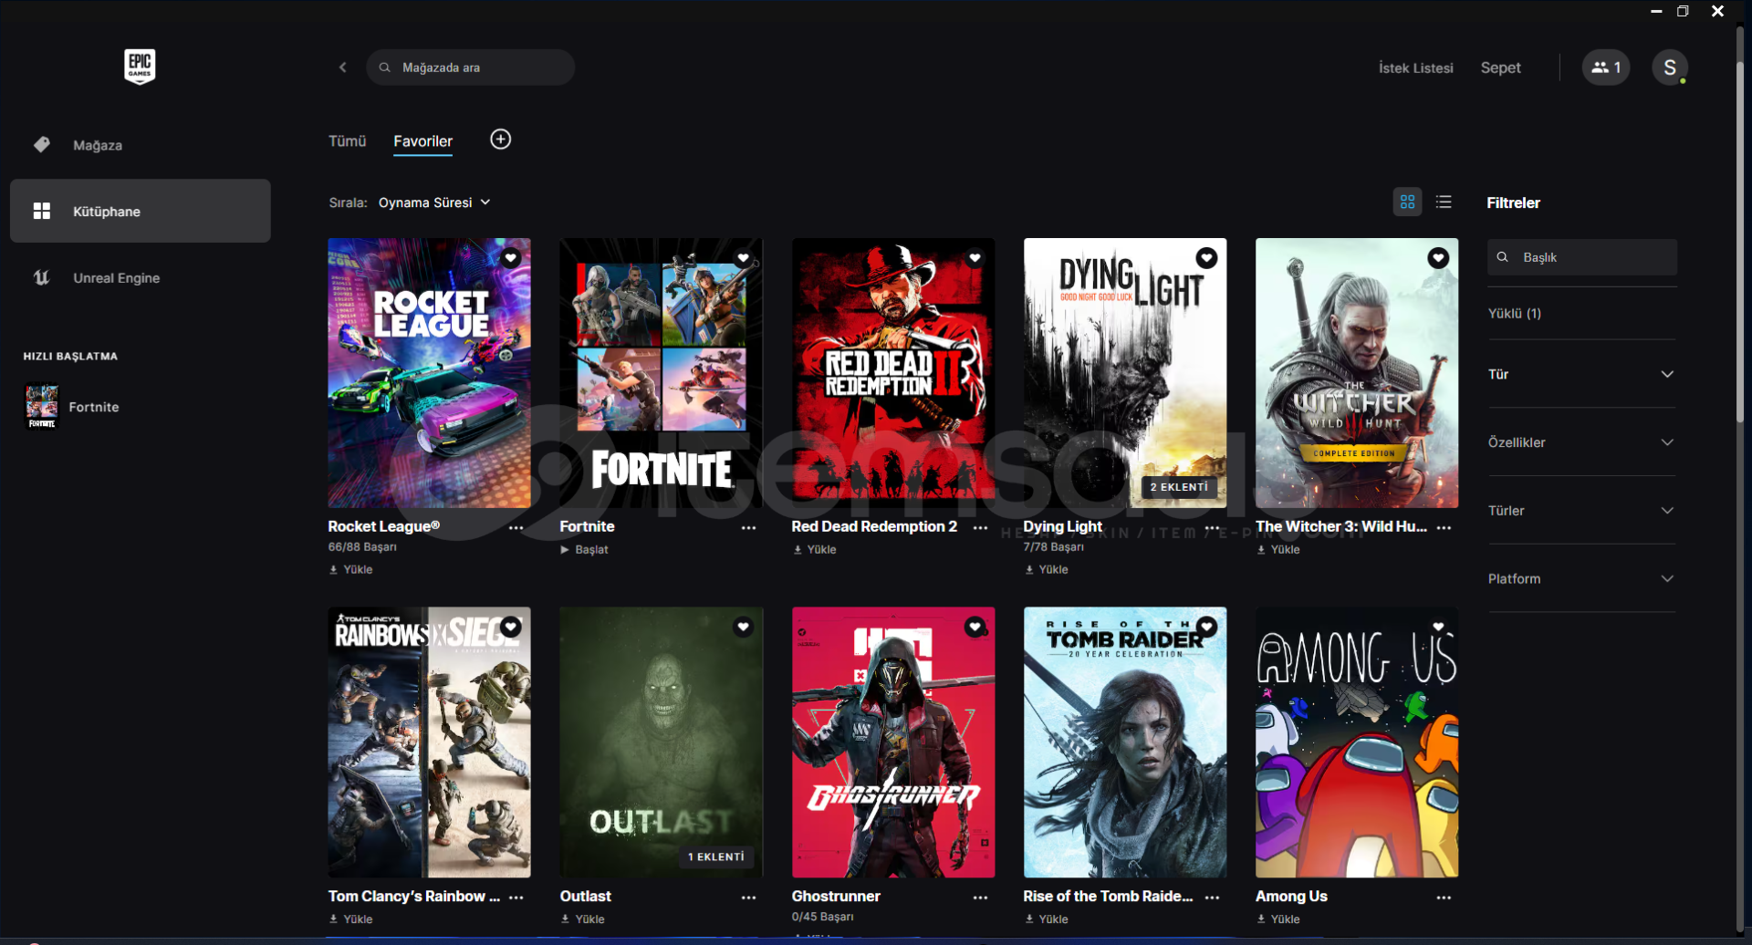Click the Mağazada ara search field
This screenshot has height=945, width=1752.
click(x=471, y=67)
